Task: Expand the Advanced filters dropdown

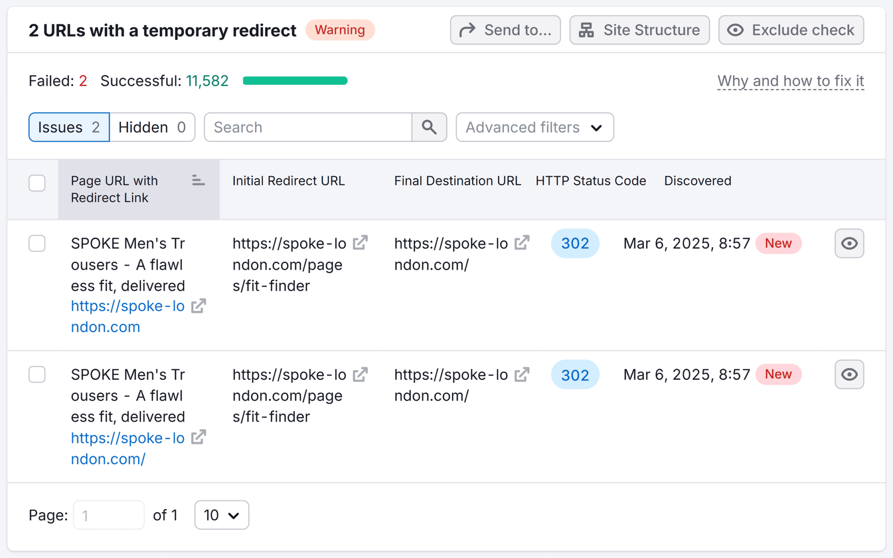Action: 534,127
